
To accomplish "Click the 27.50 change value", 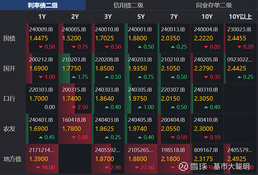I will click(x=147, y=168).
